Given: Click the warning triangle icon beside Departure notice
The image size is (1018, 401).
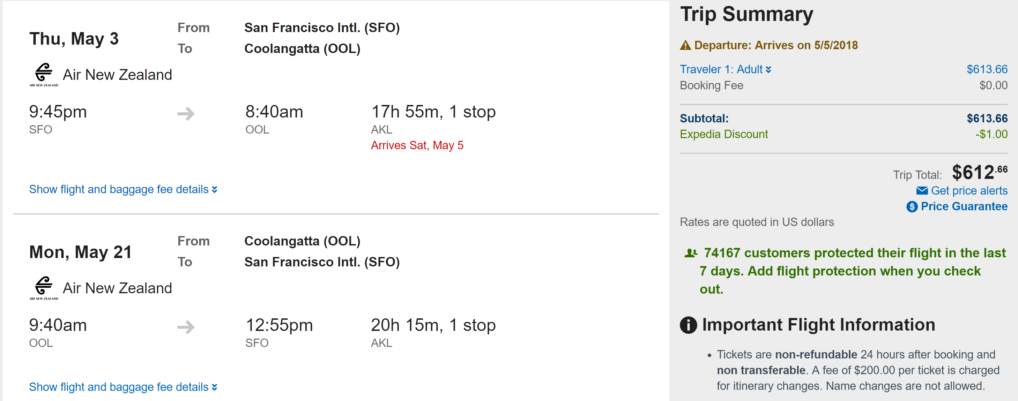Looking at the screenshot, I should click(x=685, y=45).
